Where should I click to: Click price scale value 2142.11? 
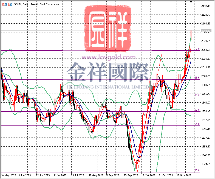206,6
